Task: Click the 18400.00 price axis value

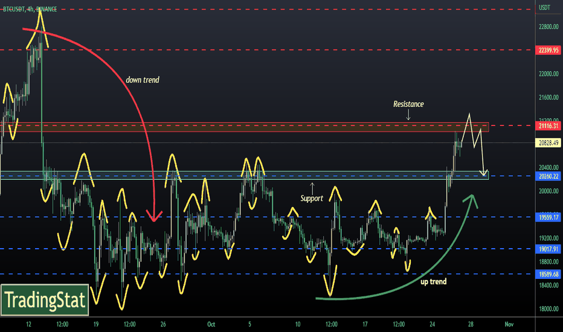Action: tap(549, 286)
